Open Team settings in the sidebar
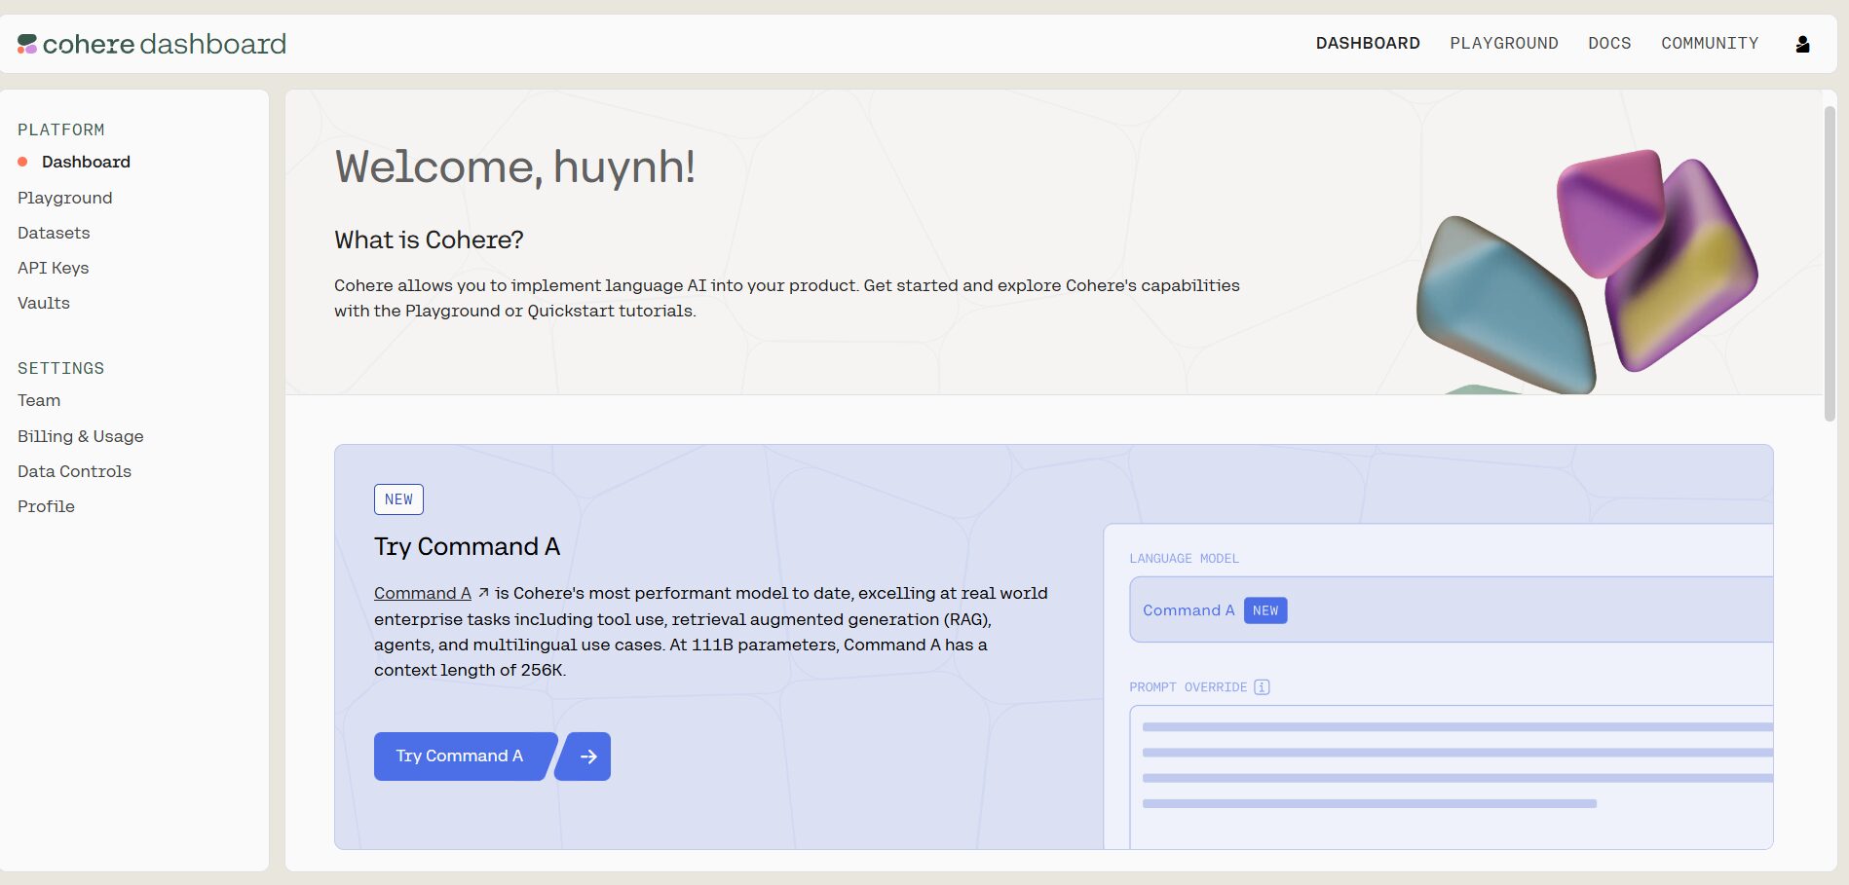 (x=39, y=400)
